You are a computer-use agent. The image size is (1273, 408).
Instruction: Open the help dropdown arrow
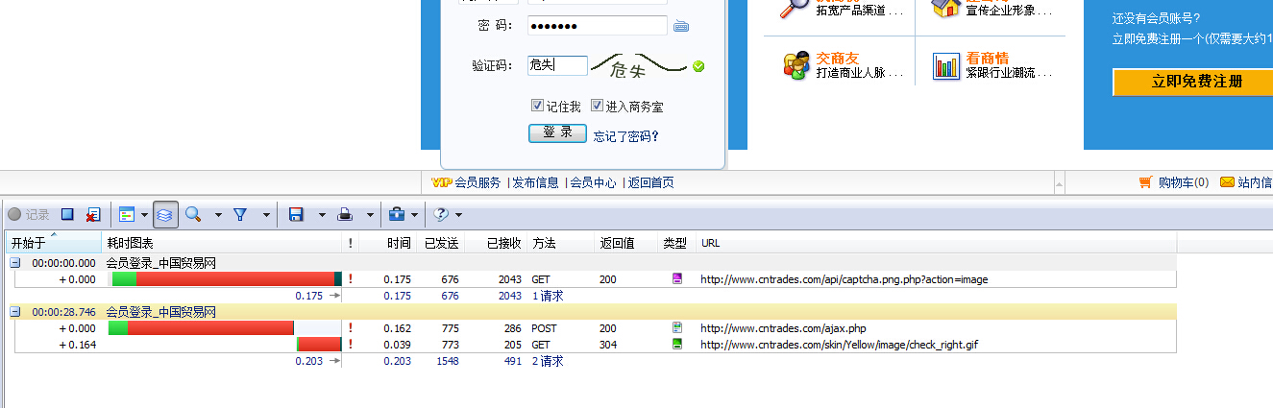point(458,215)
